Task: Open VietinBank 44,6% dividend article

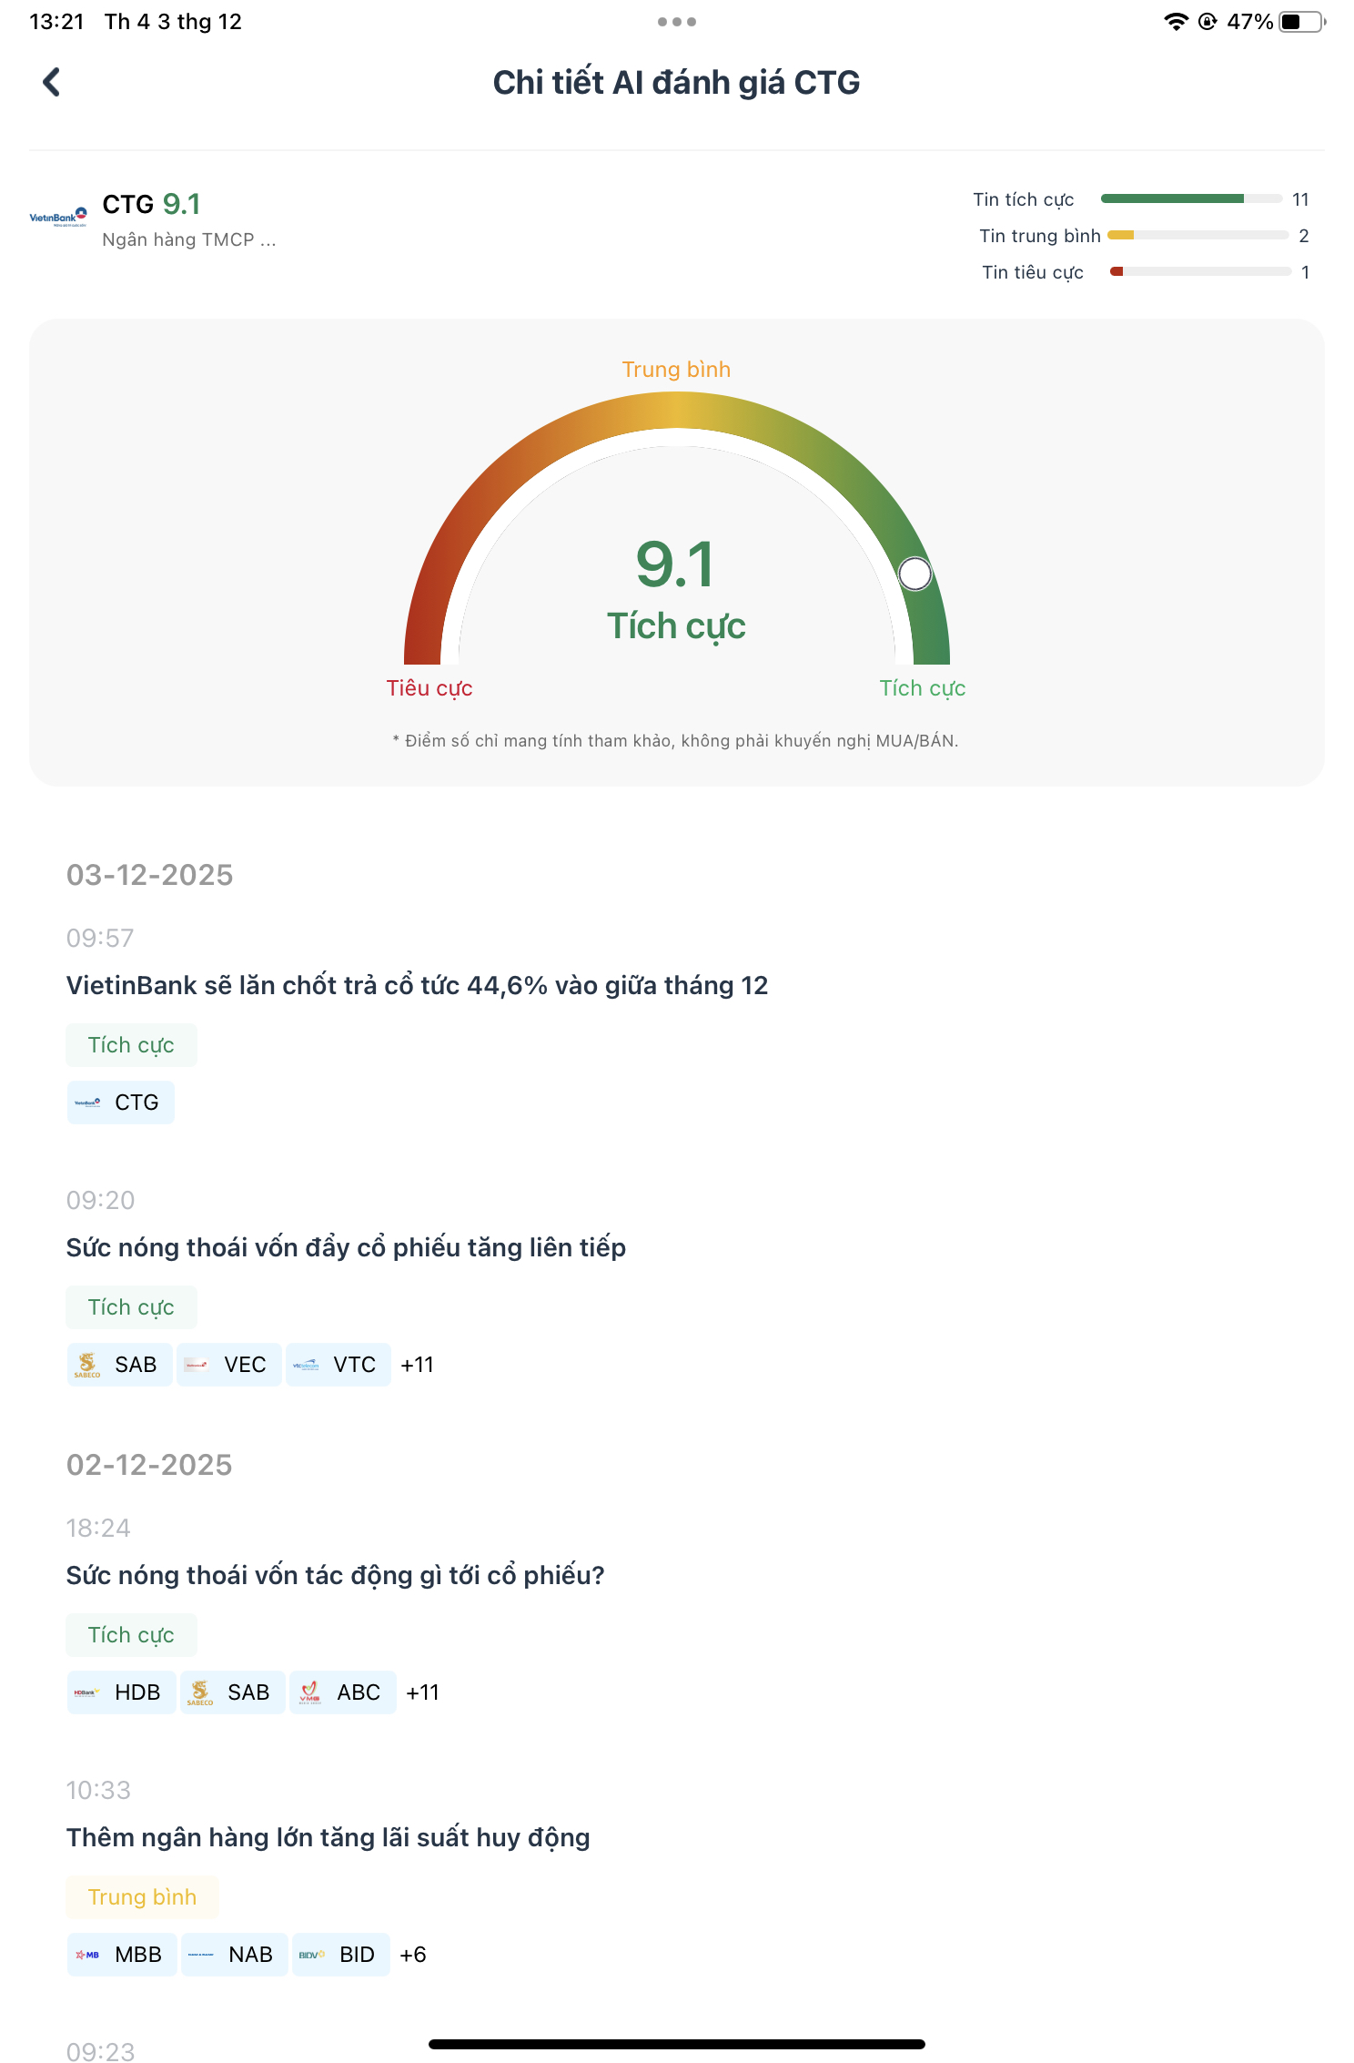Action: pyautogui.click(x=417, y=985)
